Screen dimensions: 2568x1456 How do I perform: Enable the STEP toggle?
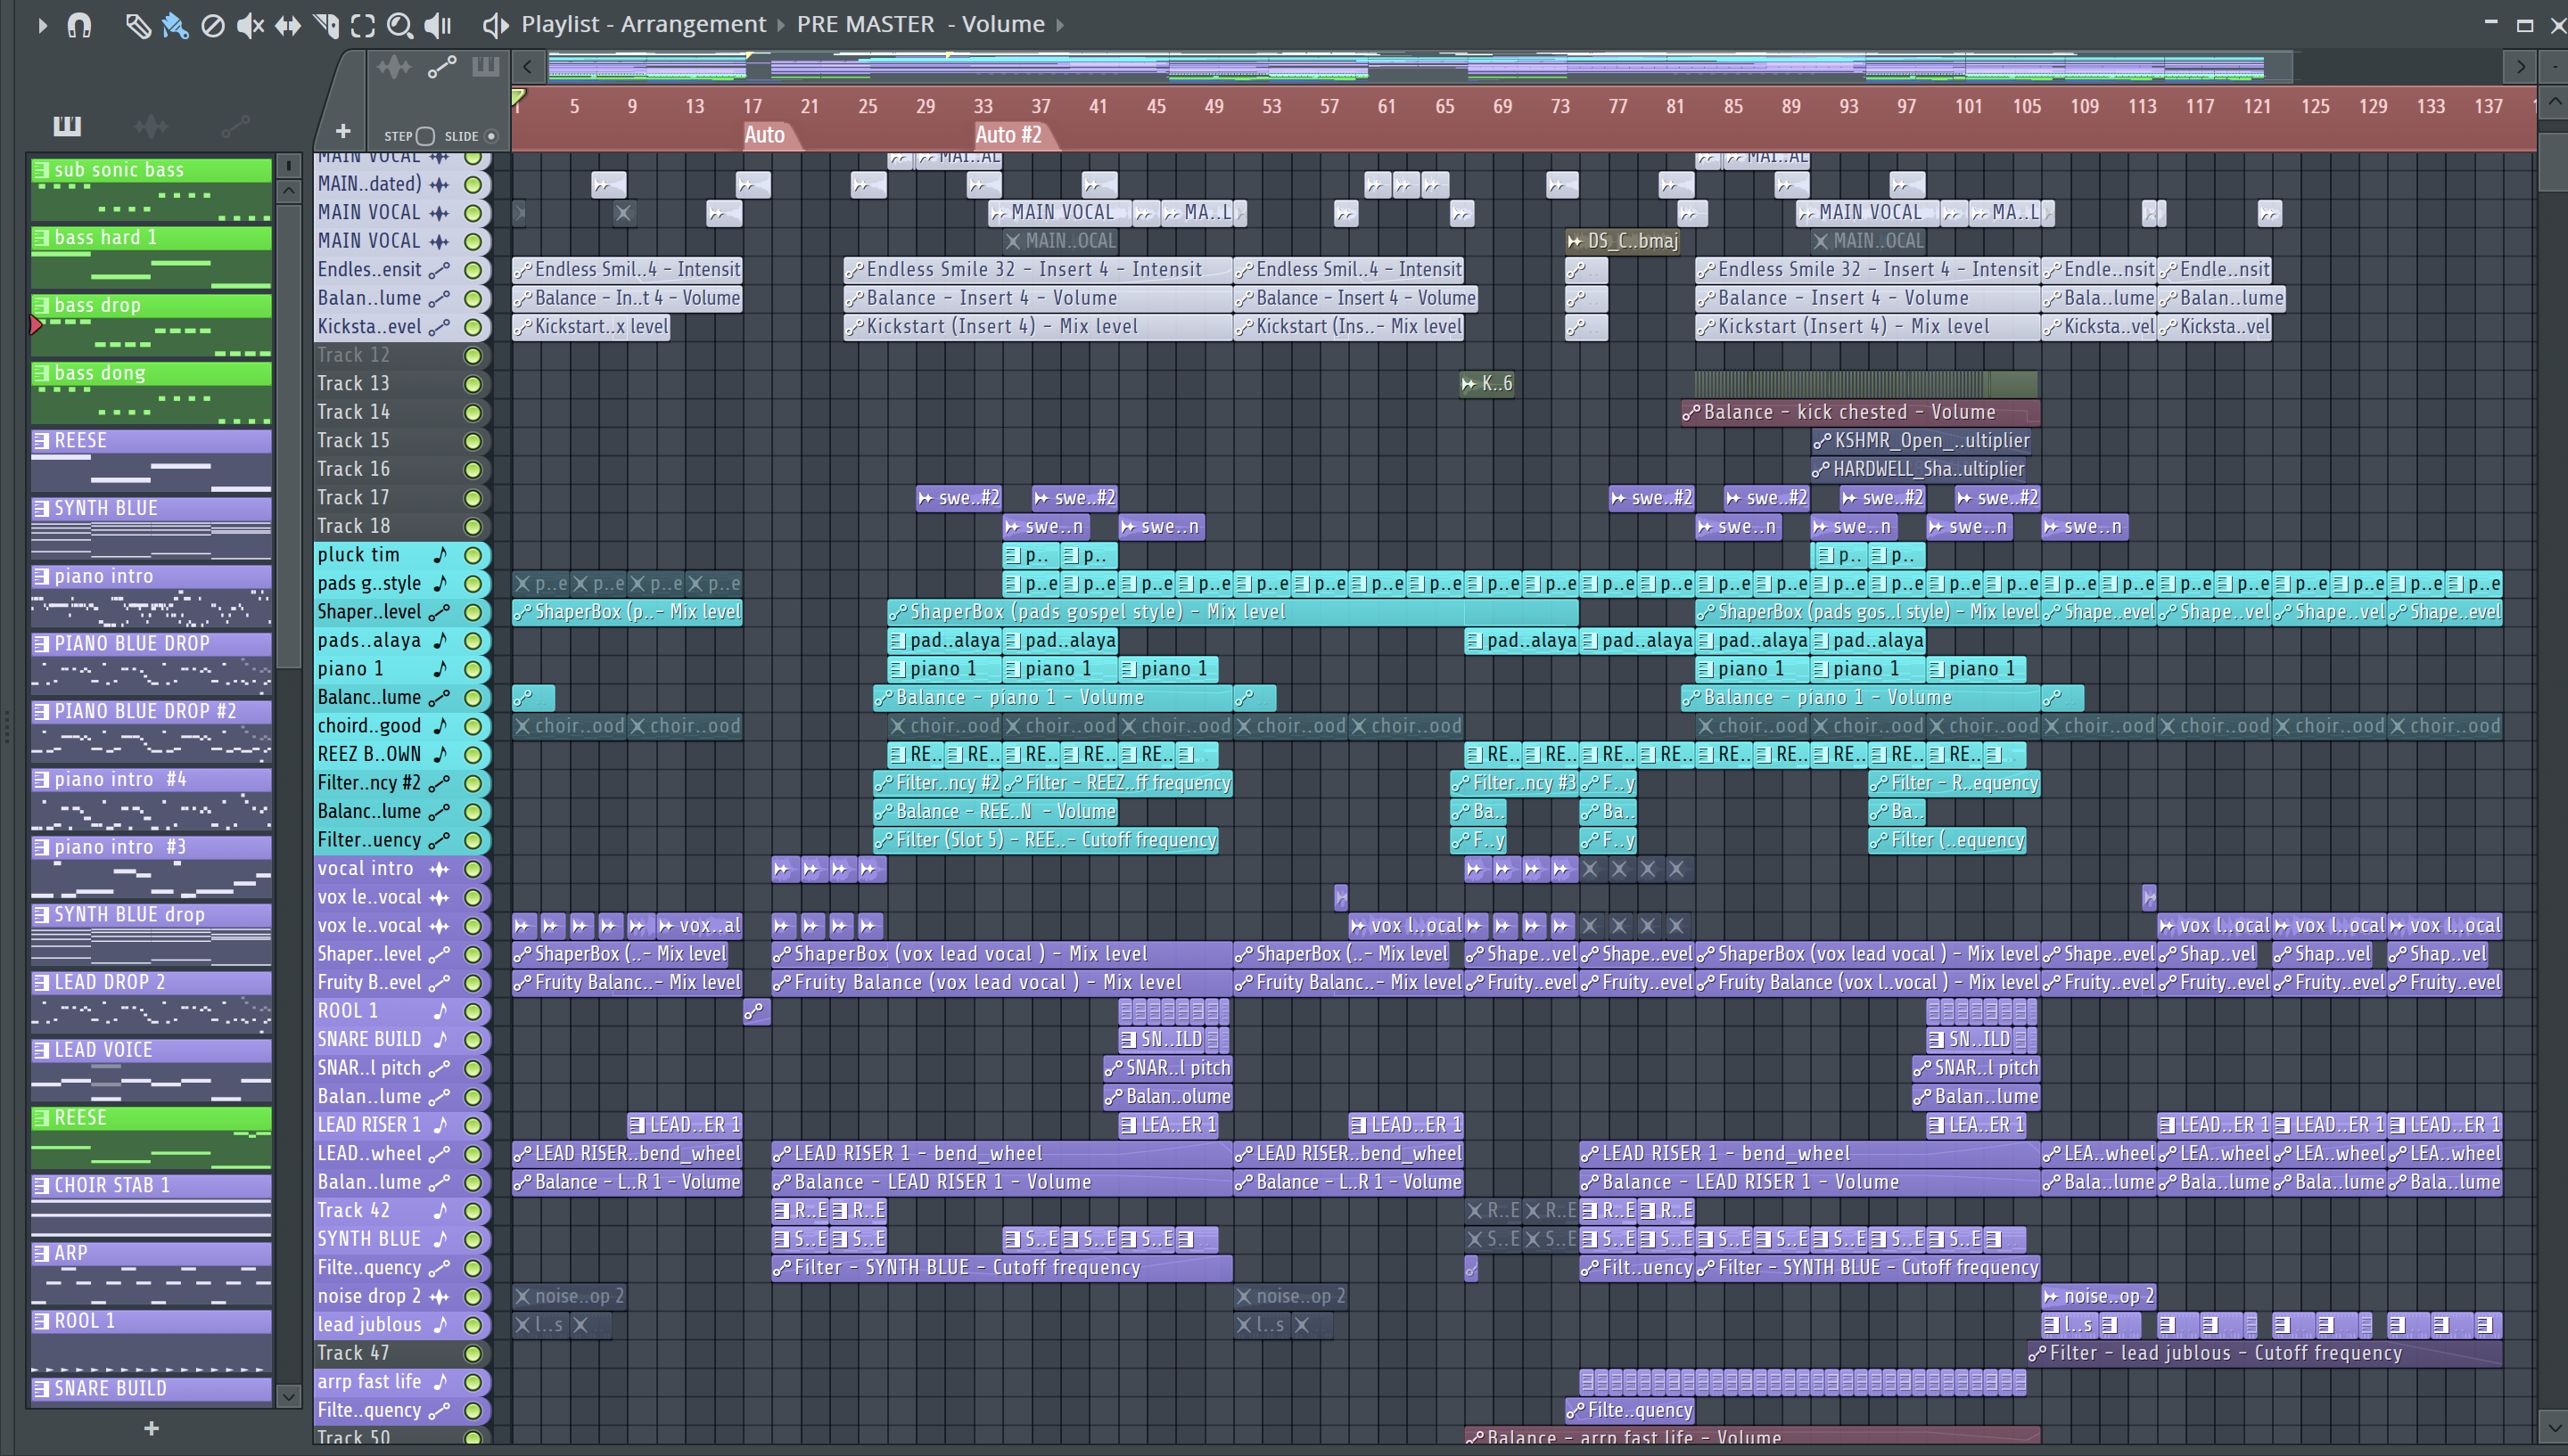click(425, 136)
